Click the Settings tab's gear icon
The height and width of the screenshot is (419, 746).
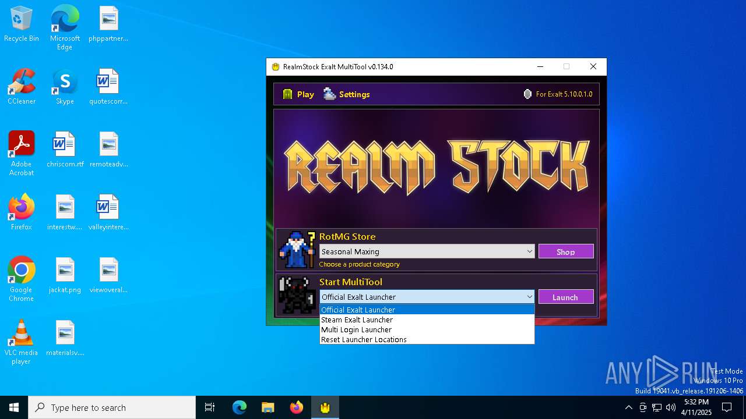330,94
